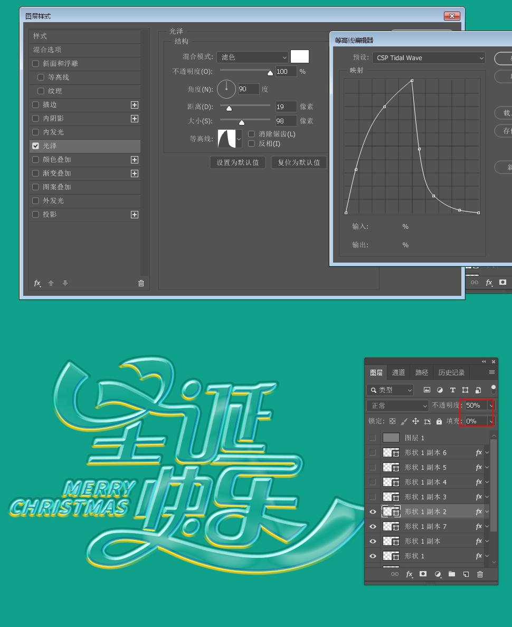The image size is (512, 627).
Task: Check 反相(I) option
Action: 251,143
